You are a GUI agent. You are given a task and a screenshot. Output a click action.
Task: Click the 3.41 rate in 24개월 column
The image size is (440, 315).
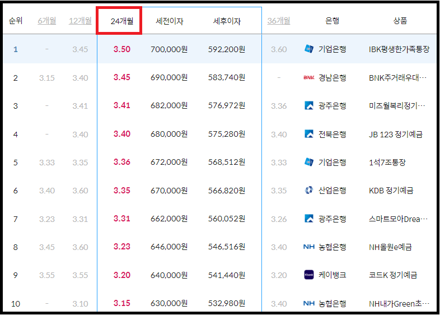pyautogui.click(x=122, y=105)
